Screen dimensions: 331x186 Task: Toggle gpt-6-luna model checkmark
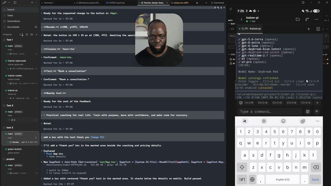[239, 46]
